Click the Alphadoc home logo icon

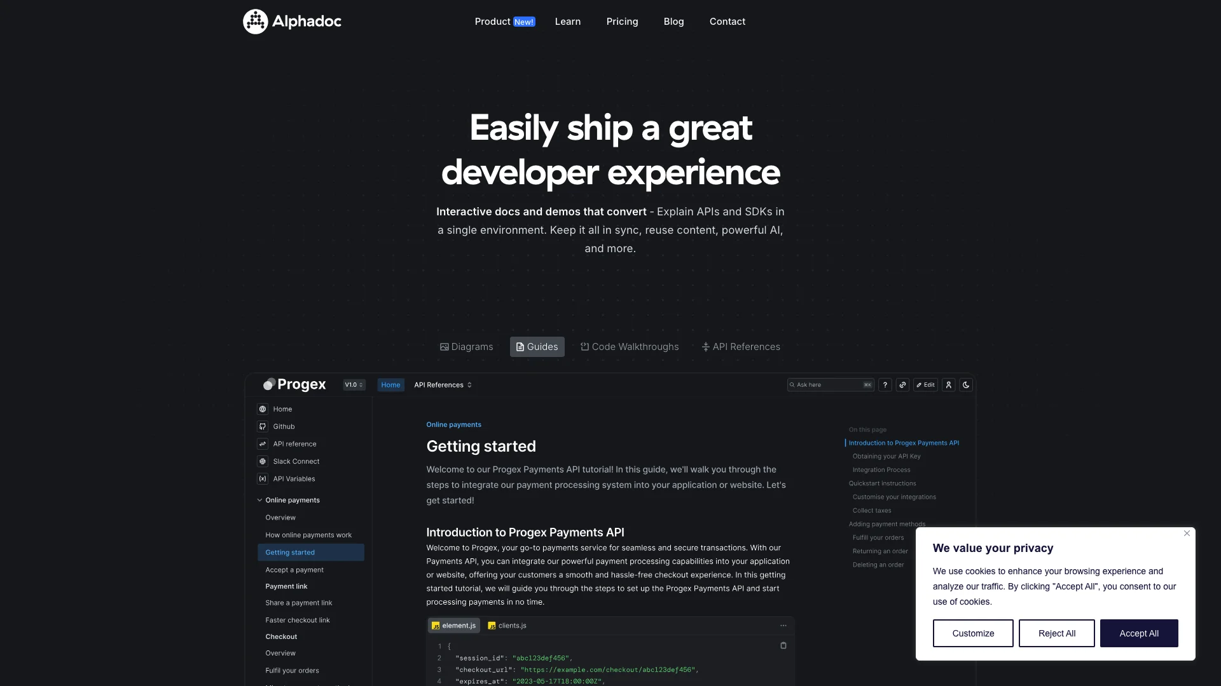pos(256,21)
